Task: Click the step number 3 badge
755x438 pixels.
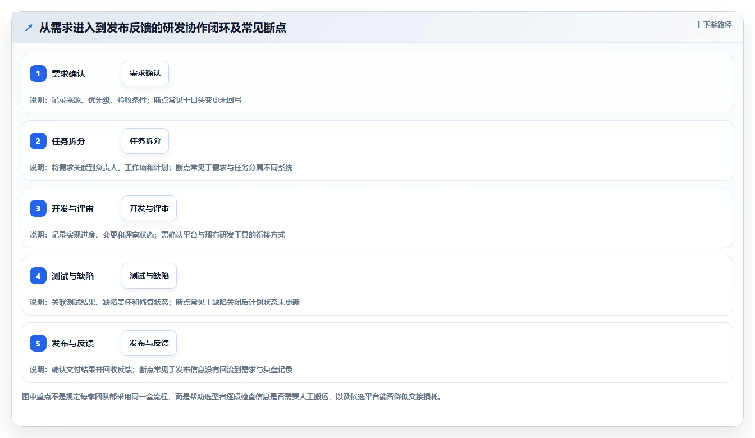Action: click(38, 208)
